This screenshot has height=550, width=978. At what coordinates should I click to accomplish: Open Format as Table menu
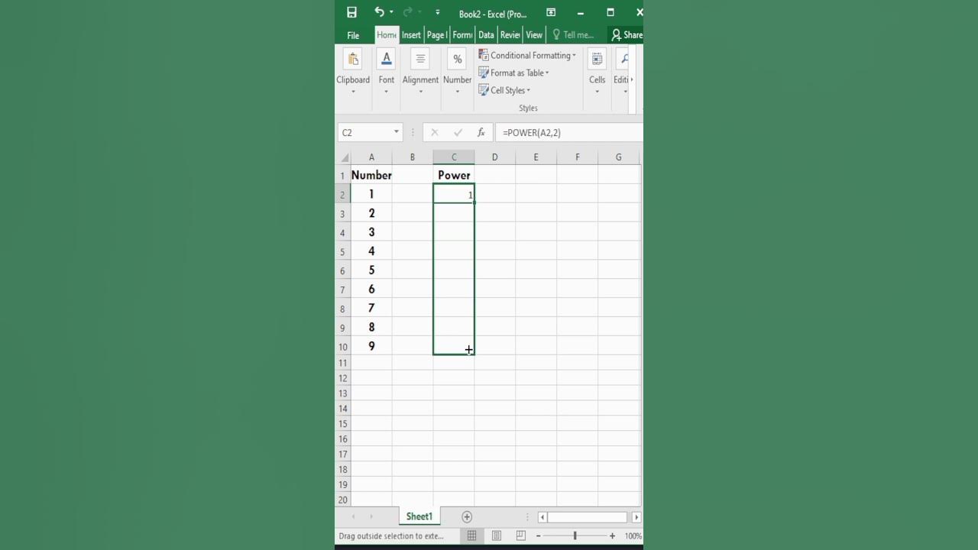(x=513, y=73)
